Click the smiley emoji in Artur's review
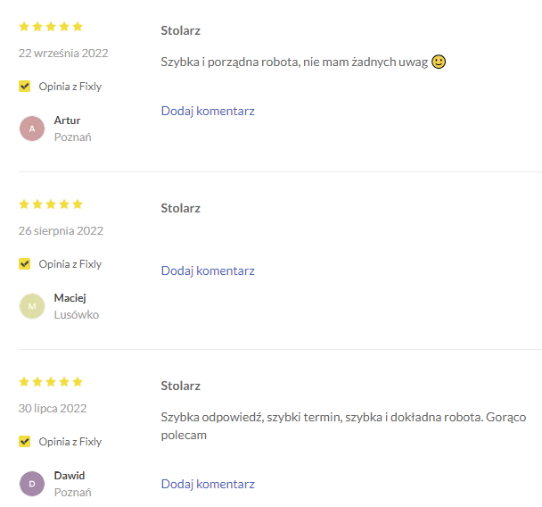Image resolution: width=542 pixels, height=507 pixels. point(438,62)
